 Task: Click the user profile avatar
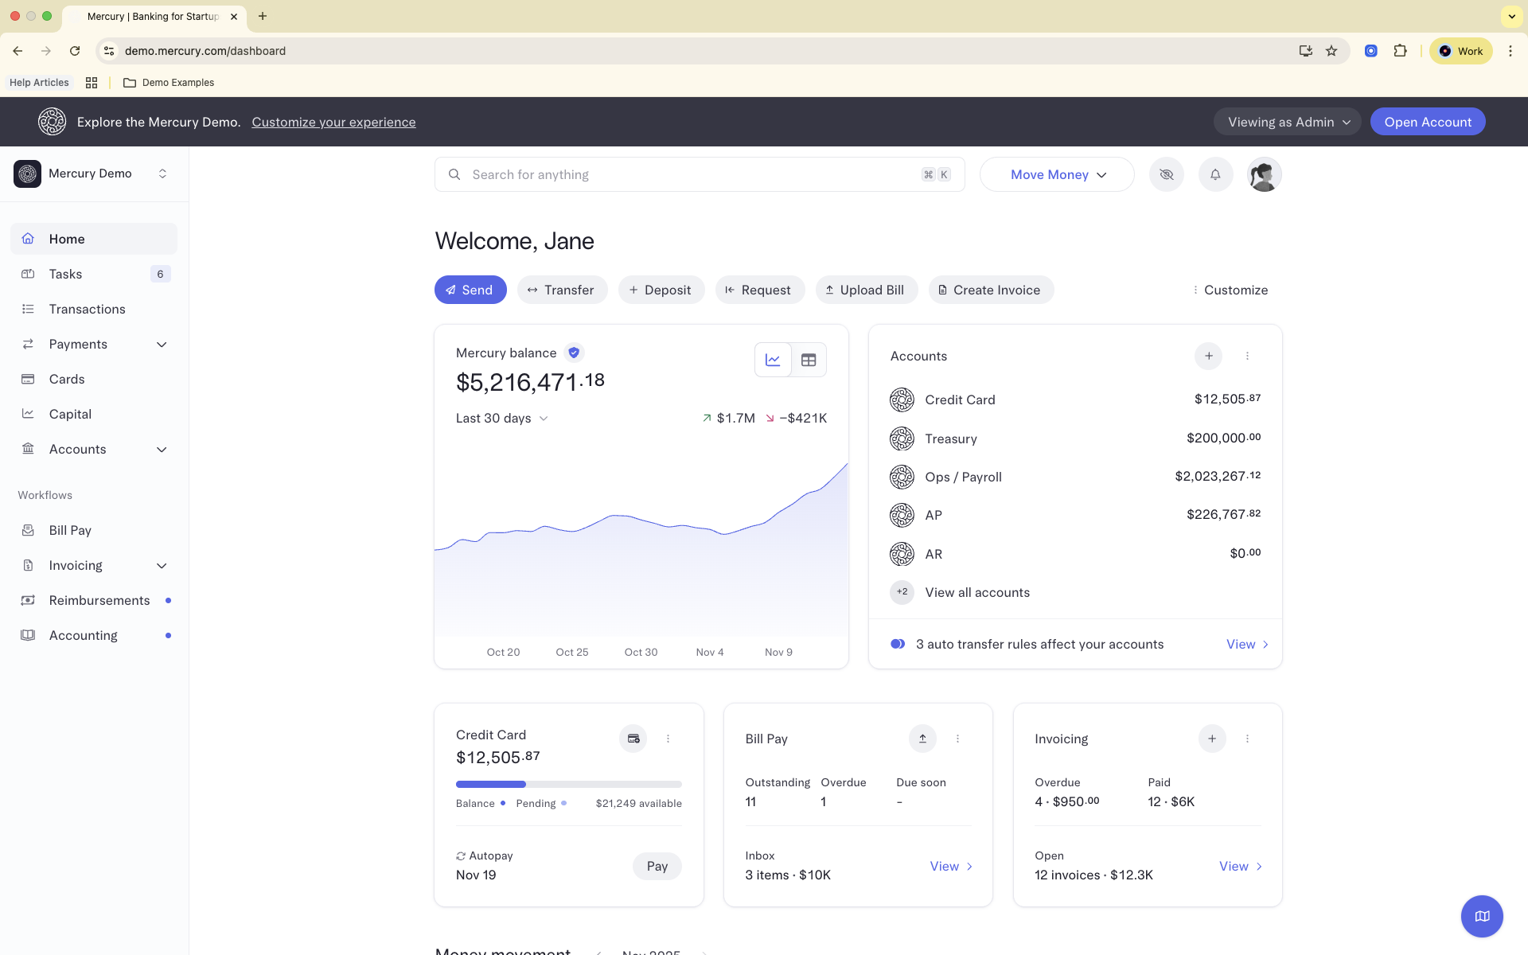point(1264,174)
